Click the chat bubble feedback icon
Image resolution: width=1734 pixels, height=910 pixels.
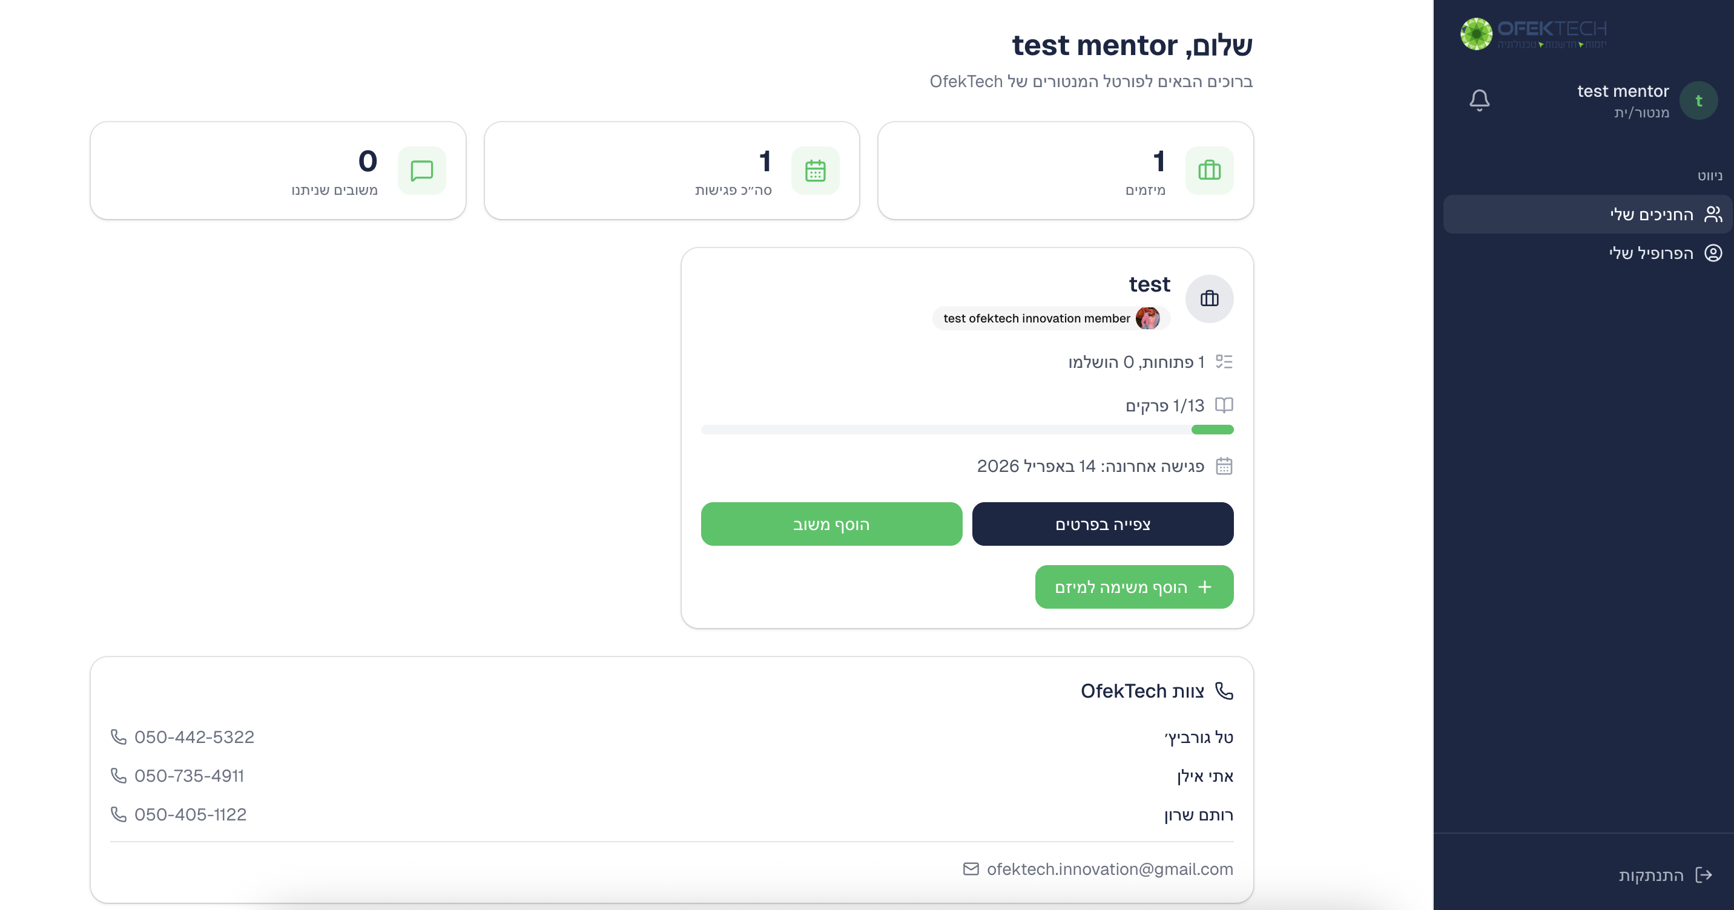[x=421, y=170]
